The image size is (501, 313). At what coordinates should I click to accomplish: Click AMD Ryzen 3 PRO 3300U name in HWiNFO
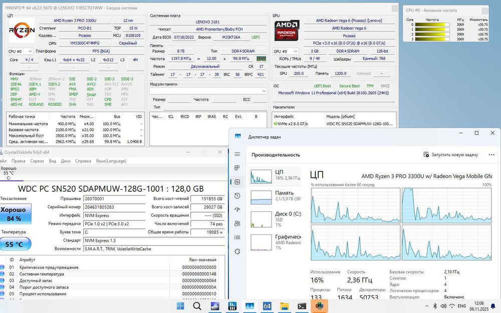point(75,21)
